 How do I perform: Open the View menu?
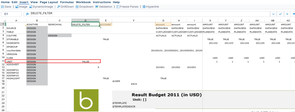(34, 2)
